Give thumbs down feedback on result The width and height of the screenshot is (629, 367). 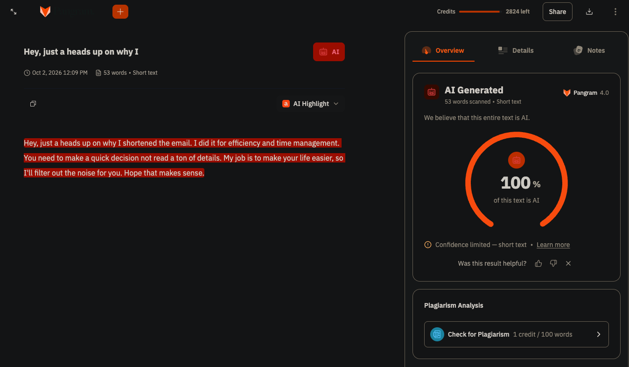point(553,263)
